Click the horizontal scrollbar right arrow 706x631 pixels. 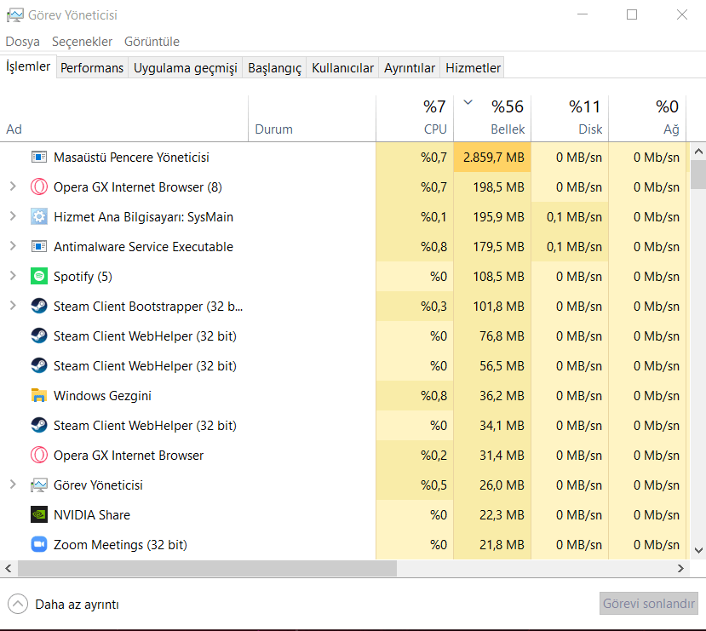tap(680, 569)
